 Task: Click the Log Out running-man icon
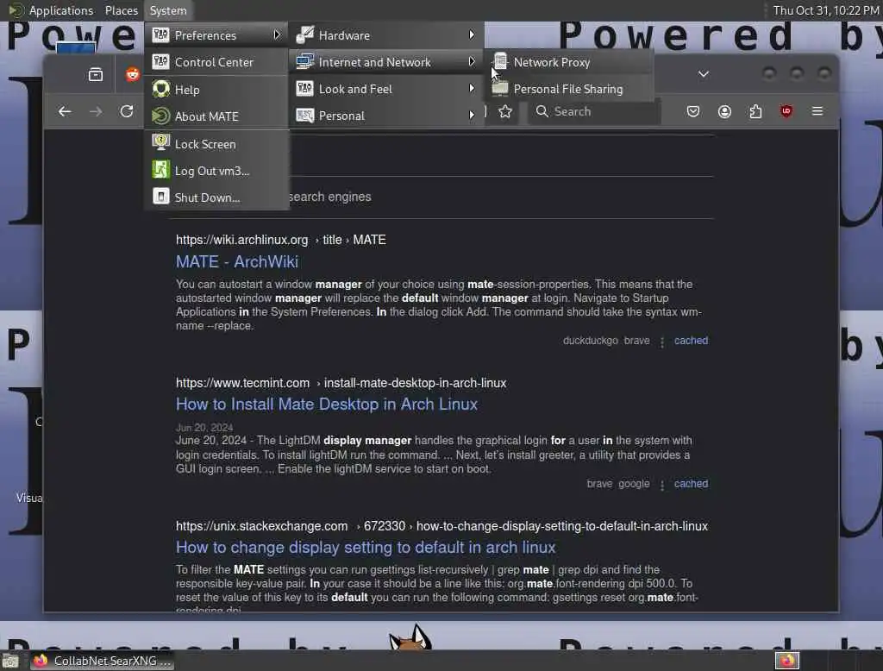[x=160, y=170]
